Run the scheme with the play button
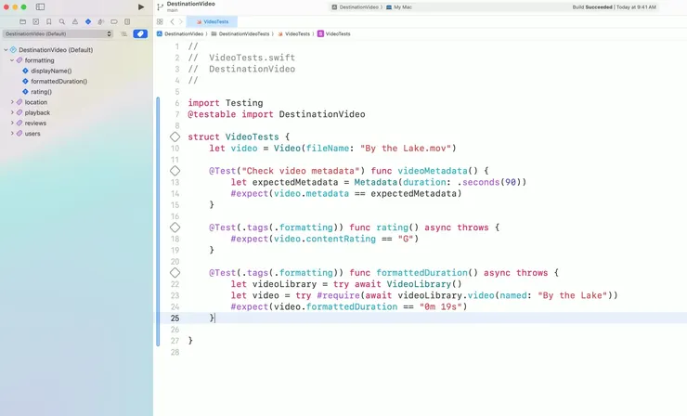The width and height of the screenshot is (687, 416). coord(140,7)
